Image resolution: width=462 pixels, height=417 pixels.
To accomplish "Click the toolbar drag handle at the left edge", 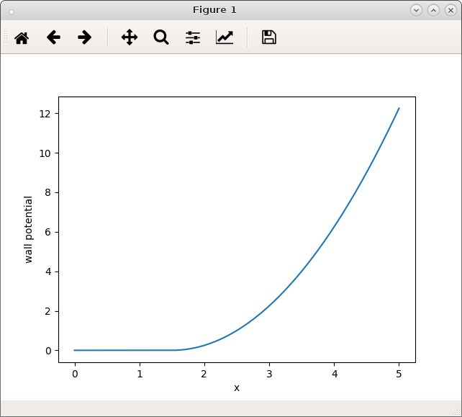I will click(5, 37).
